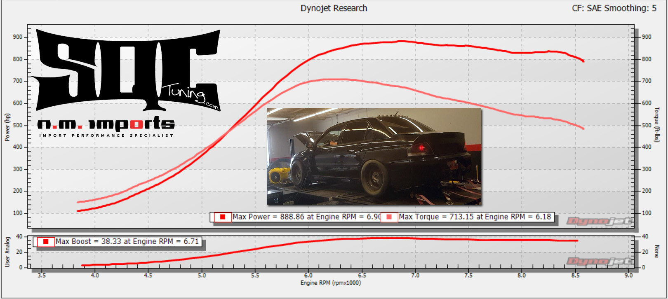This screenshot has height=299, width=668.
Task: Click the User Analog axis label
Action: pyautogui.click(x=7, y=252)
